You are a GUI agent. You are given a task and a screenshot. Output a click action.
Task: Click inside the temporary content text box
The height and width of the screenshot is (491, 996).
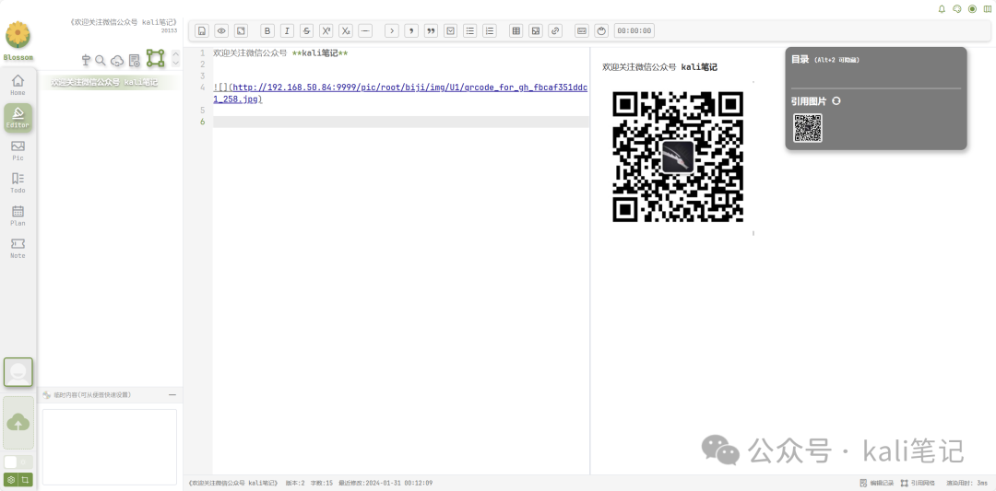[x=109, y=447]
